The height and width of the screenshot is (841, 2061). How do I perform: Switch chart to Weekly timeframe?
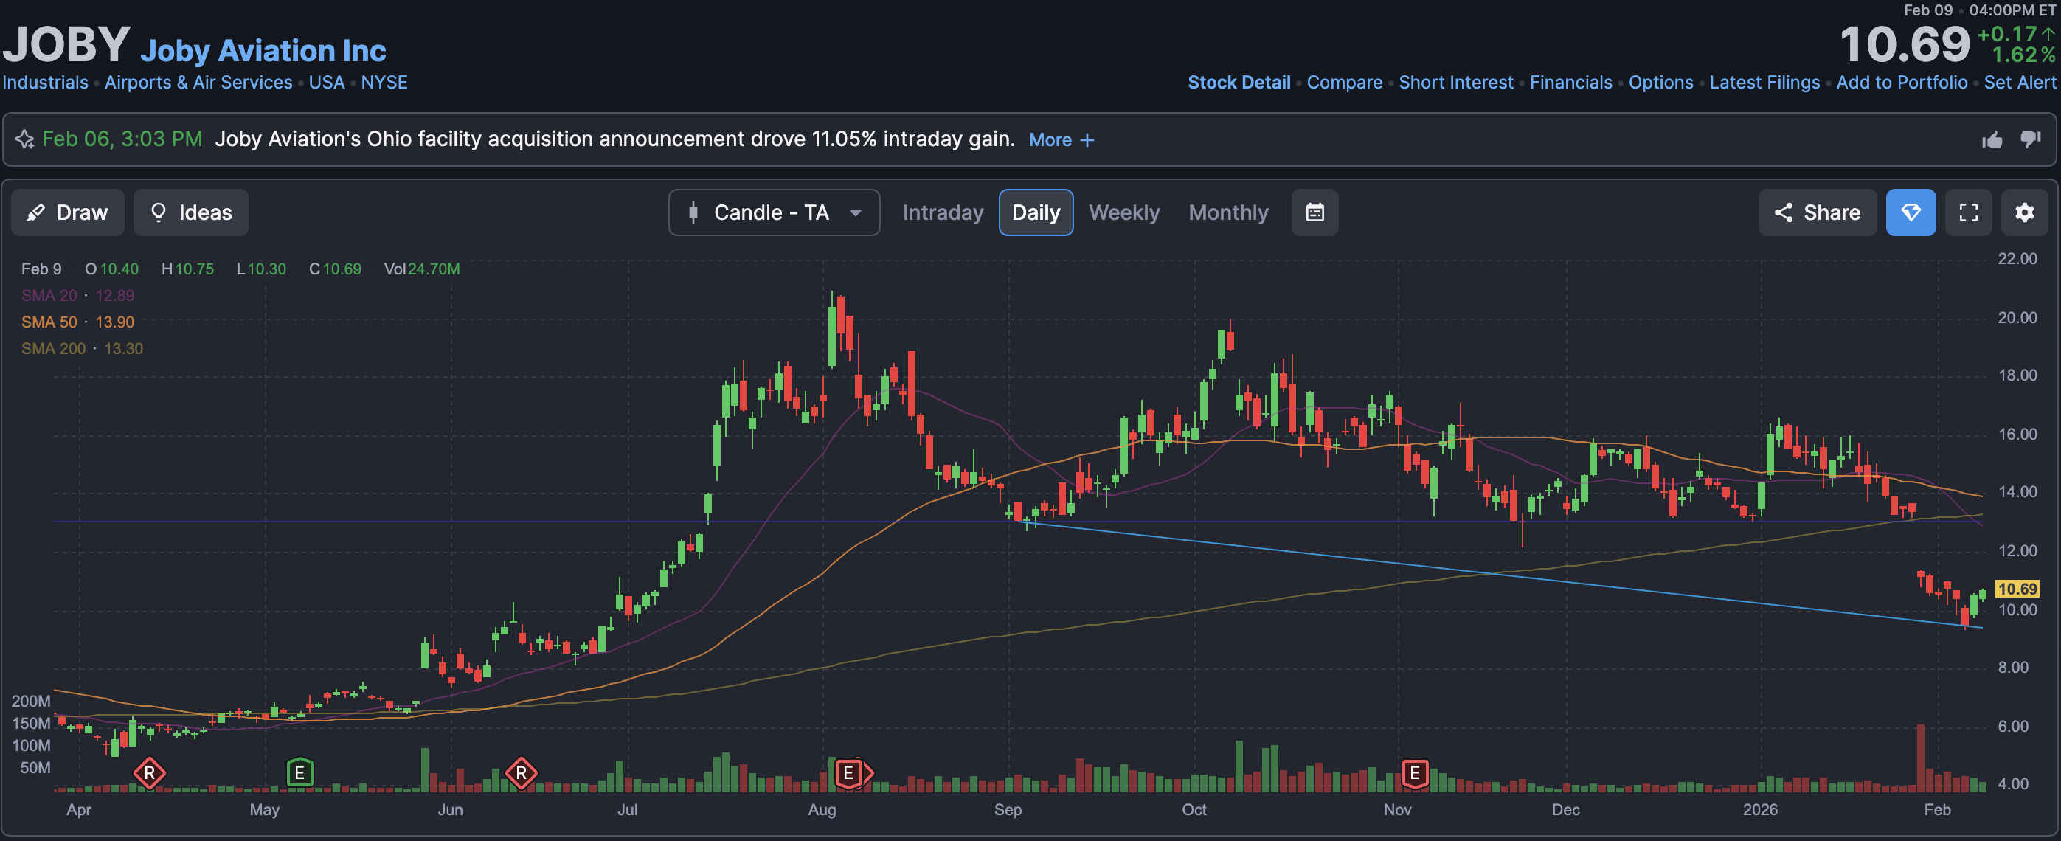tap(1123, 213)
